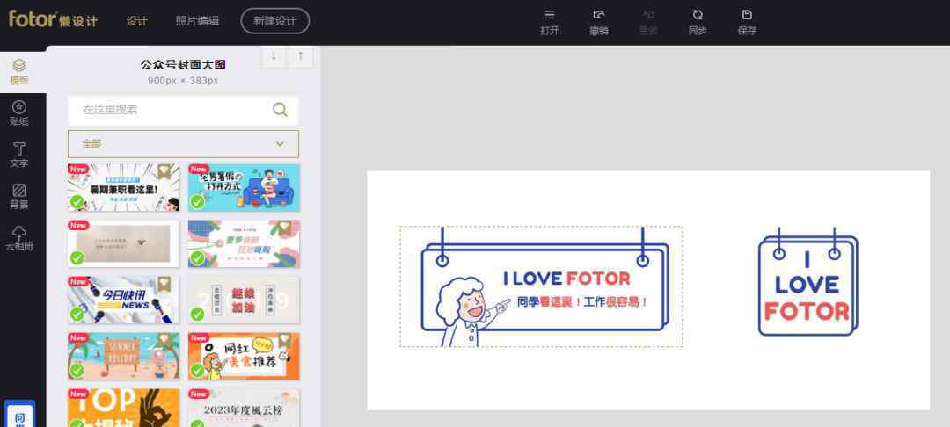Select the banner's I LOVE FOTOR heading
The width and height of the screenshot is (950, 427).
566,279
